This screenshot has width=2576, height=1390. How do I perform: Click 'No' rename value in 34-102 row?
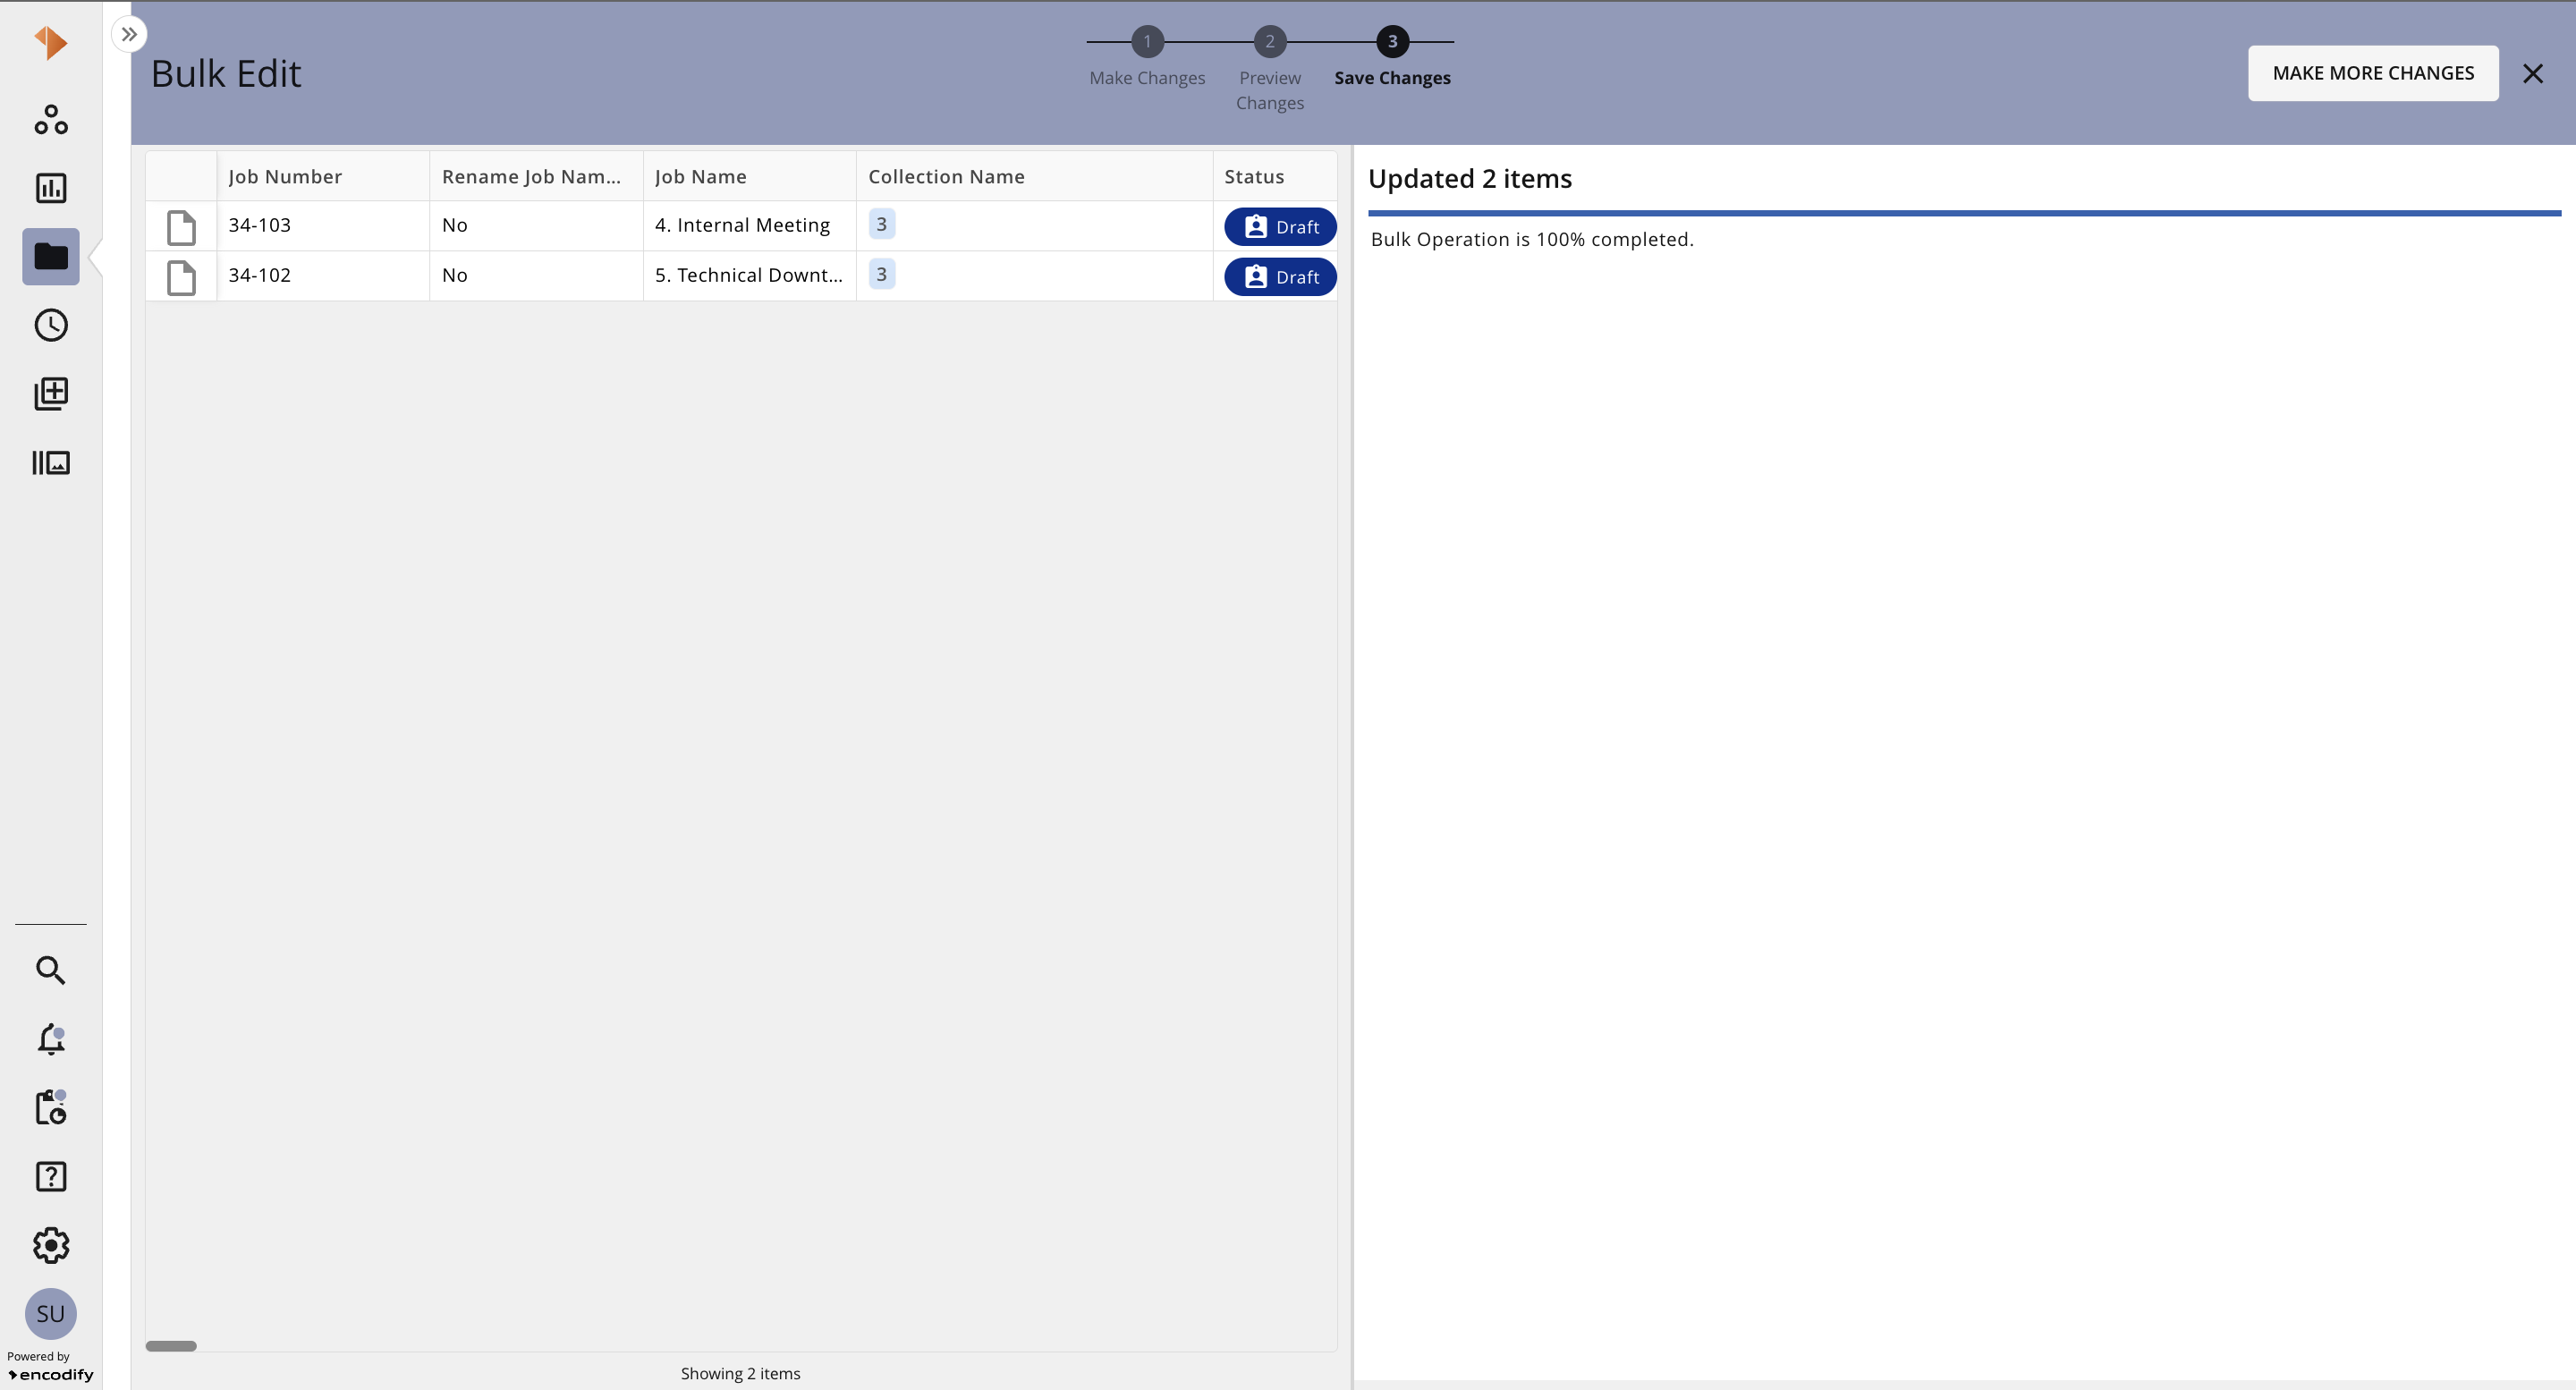pyautogui.click(x=455, y=276)
